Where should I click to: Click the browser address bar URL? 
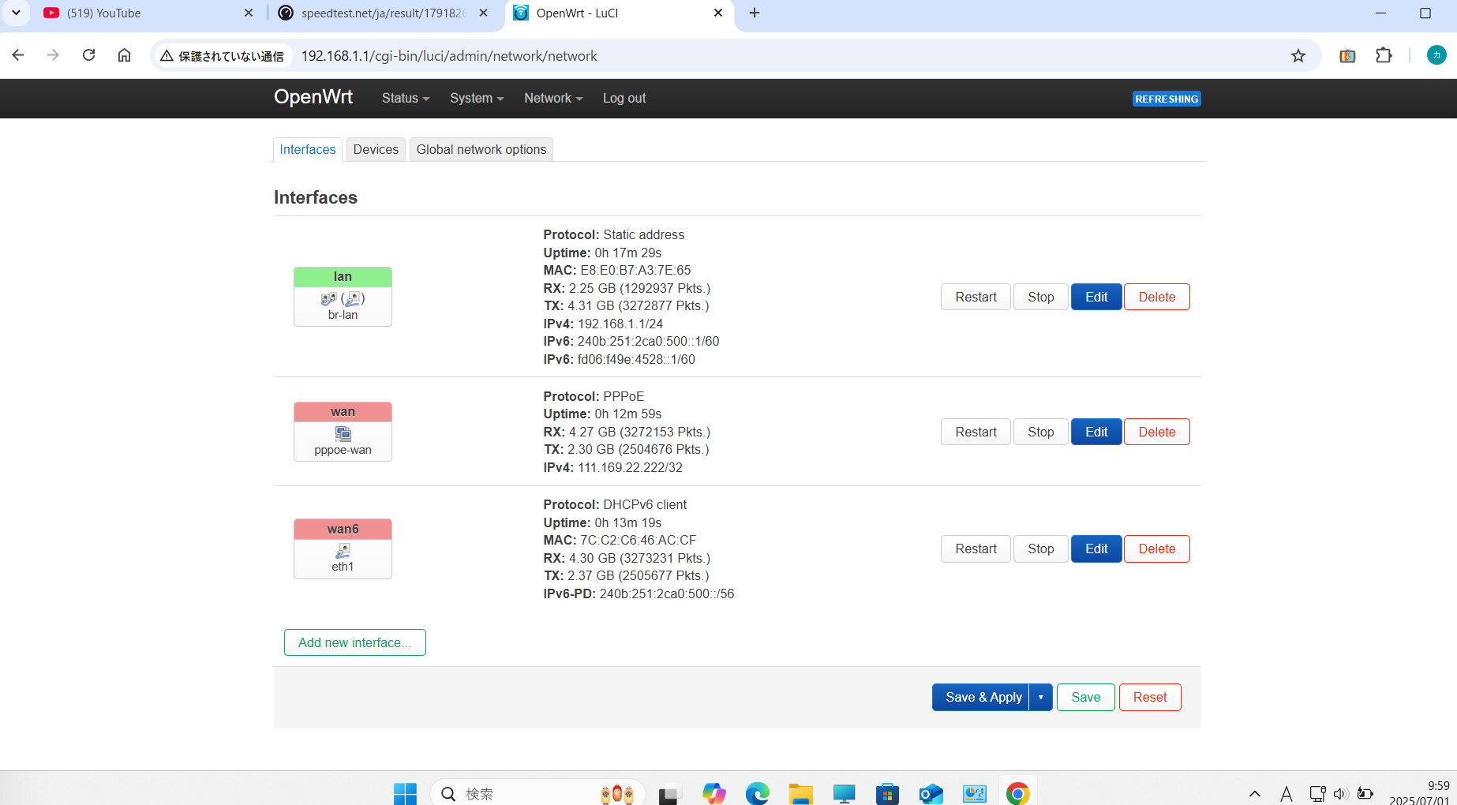click(449, 56)
